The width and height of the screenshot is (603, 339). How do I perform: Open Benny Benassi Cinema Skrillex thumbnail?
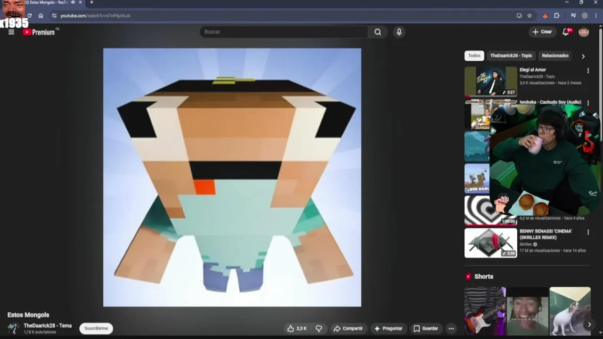pyautogui.click(x=491, y=243)
